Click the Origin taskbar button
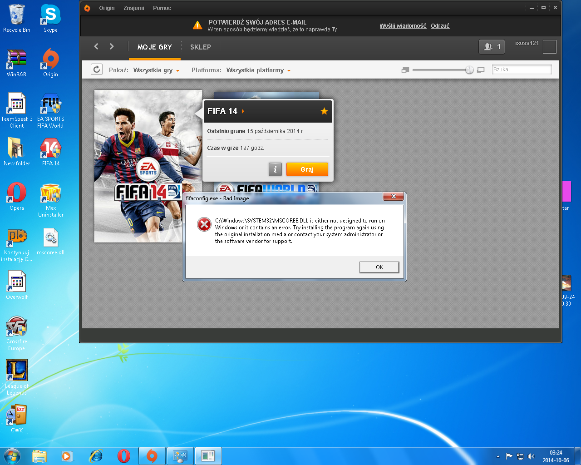 (x=152, y=456)
